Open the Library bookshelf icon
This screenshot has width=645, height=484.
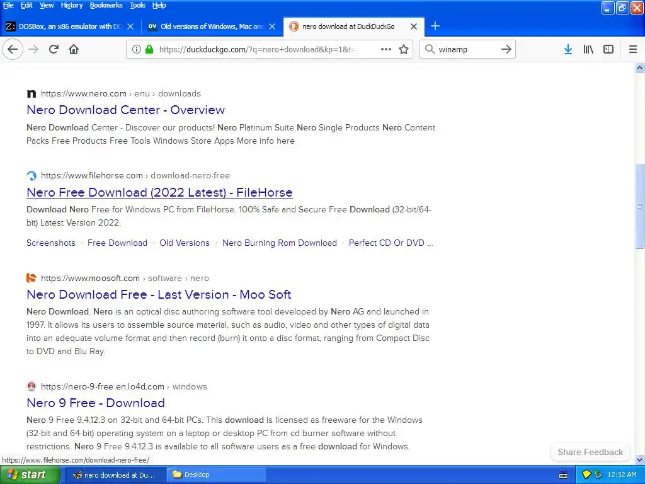point(588,49)
